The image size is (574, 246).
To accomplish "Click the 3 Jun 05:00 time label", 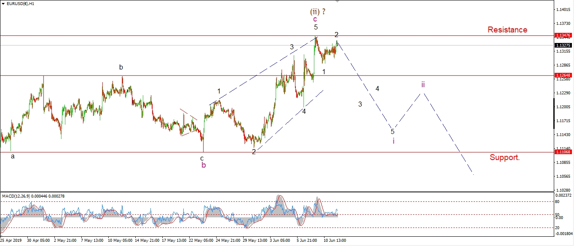I will tap(280, 241).
